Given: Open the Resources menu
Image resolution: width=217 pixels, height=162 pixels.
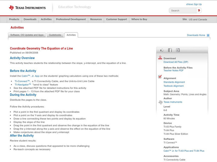Looking at the screenshot, I should click(96, 19).
